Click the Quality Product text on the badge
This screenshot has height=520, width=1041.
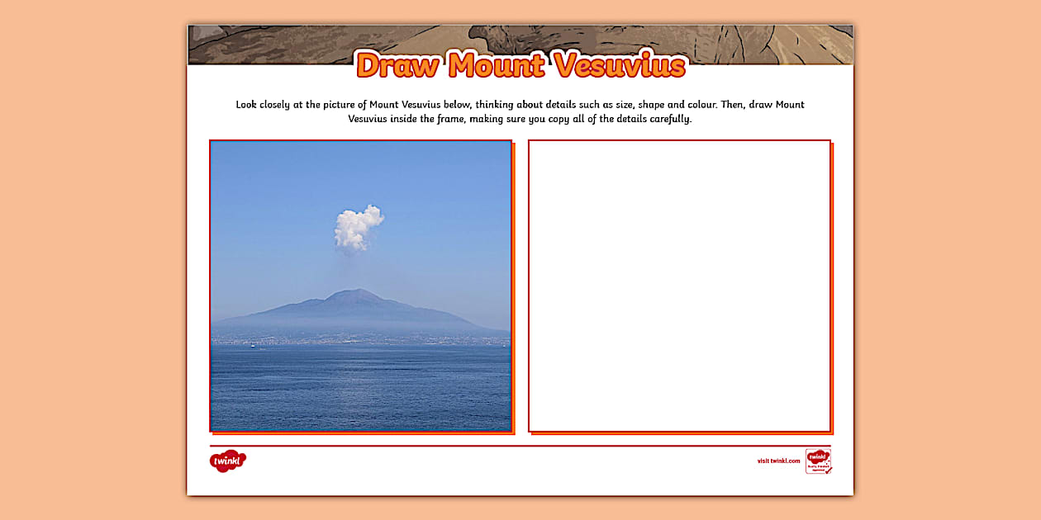point(818,466)
